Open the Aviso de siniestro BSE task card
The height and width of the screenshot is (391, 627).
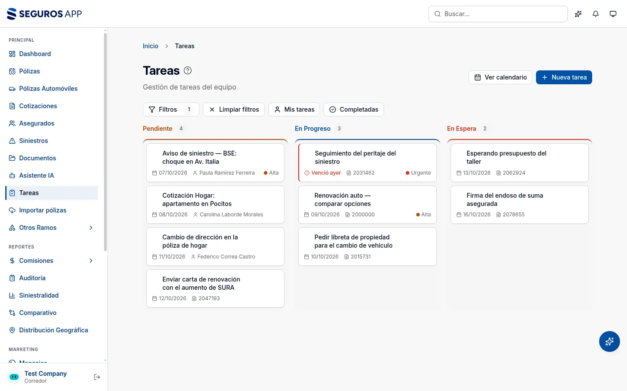point(215,162)
